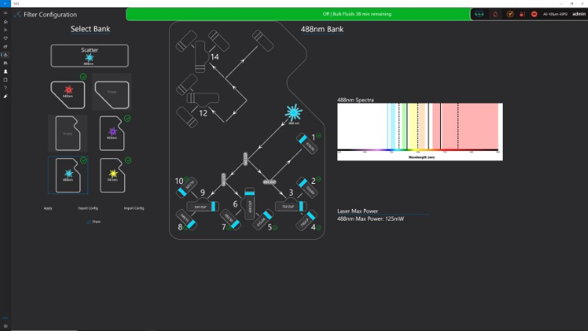Click the back arrow in the title bar

5,4
